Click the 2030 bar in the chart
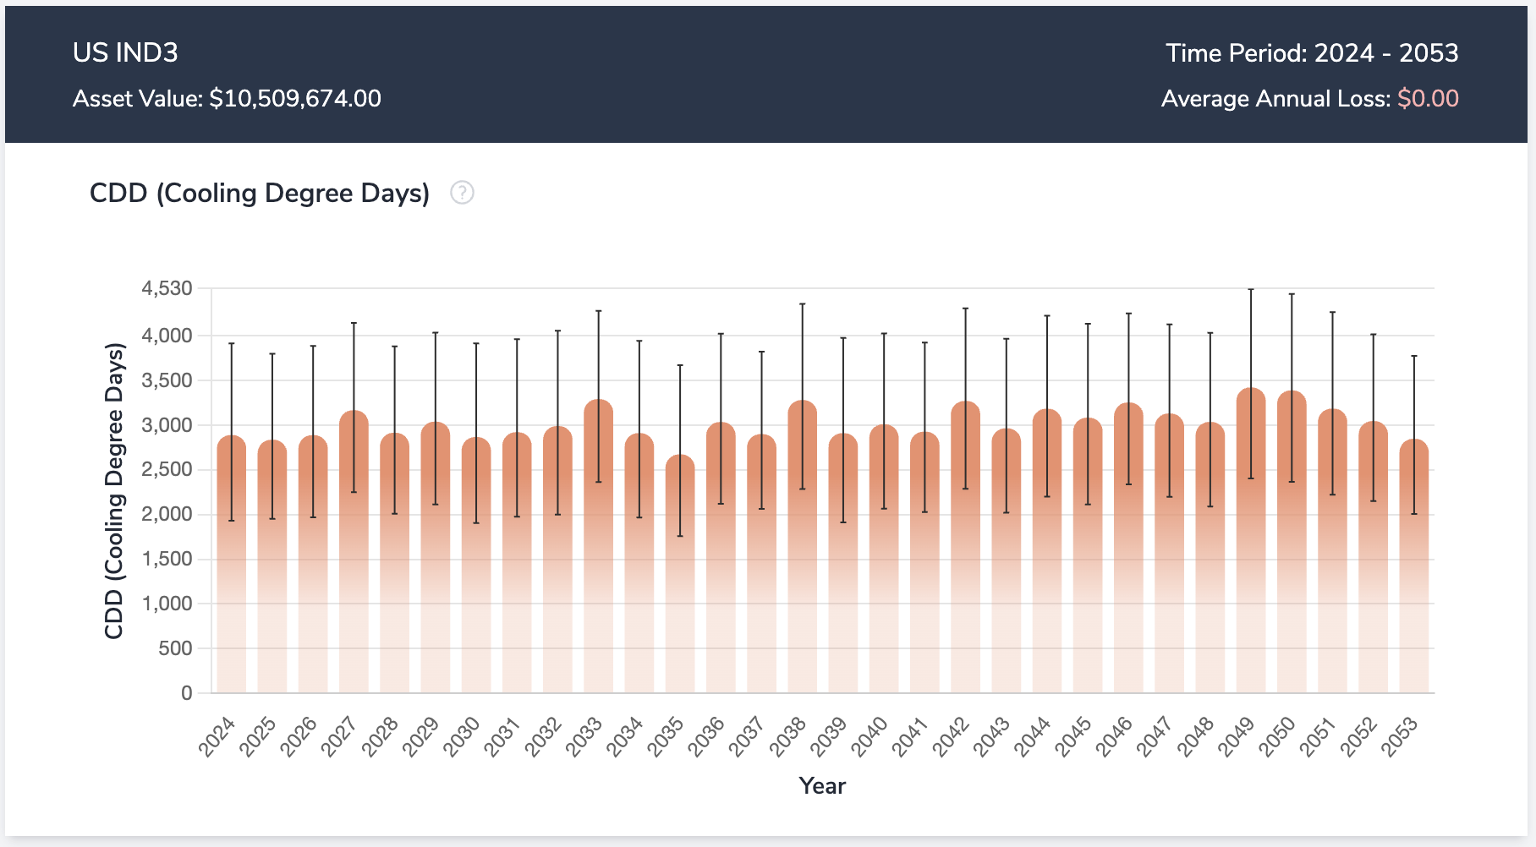The height and width of the screenshot is (847, 1536). (476, 566)
